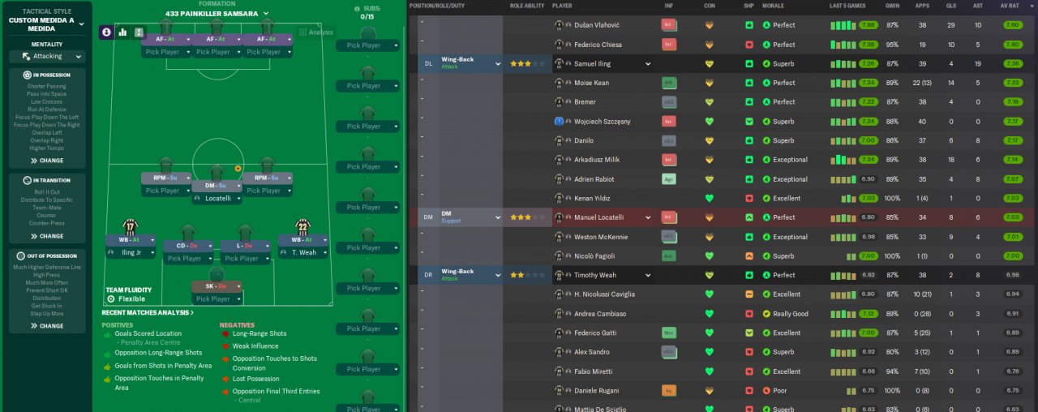1038x412 pixels.
Task: Sort players by the Morale column header
Action: [x=774, y=6]
